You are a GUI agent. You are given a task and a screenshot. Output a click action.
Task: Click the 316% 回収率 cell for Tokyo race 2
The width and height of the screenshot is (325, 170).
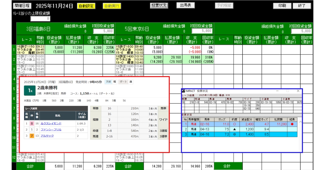pyautogui.click(x=208, y=60)
